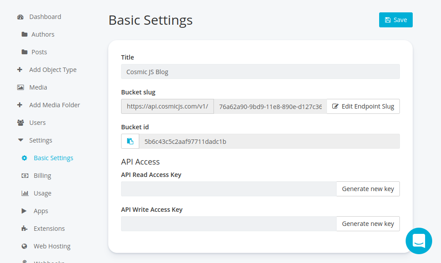Save the basic settings

395,20
